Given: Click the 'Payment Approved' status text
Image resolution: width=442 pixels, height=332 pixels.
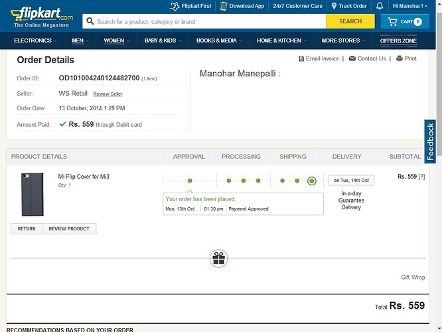Looking at the screenshot, I should (x=248, y=209).
